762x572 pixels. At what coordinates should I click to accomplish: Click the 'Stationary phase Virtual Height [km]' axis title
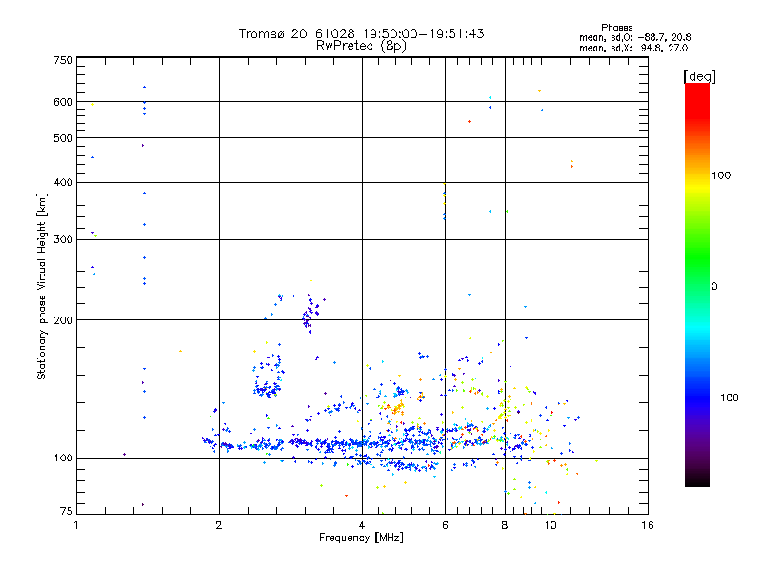[42, 286]
